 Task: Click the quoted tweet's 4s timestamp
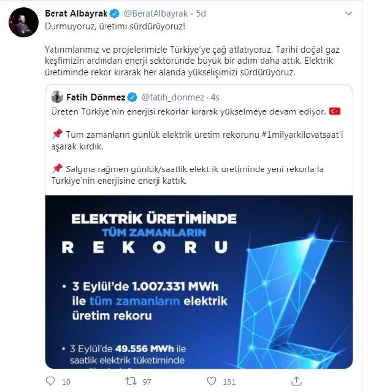215,97
